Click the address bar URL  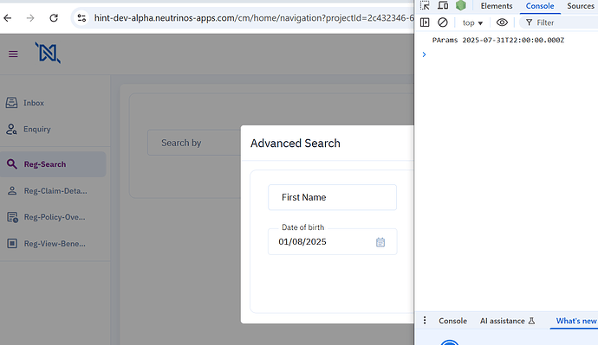(x=254, y=18)
